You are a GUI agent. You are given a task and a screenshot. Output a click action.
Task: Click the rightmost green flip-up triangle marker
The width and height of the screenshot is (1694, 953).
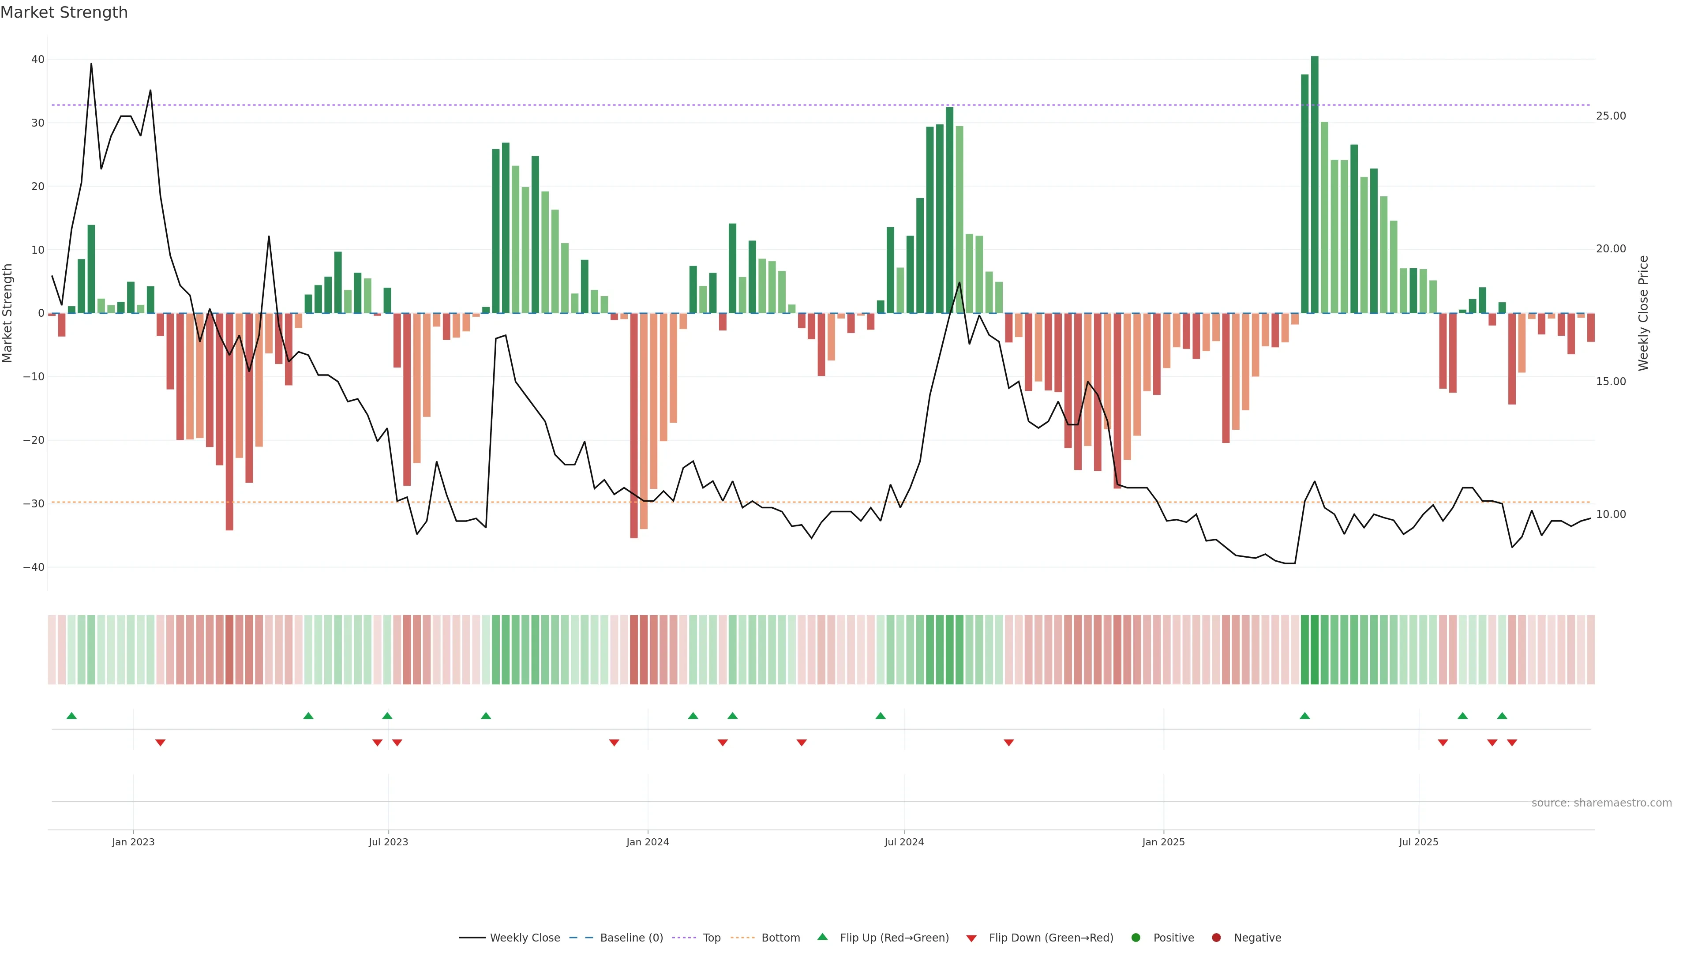(x=1502, y=716)
